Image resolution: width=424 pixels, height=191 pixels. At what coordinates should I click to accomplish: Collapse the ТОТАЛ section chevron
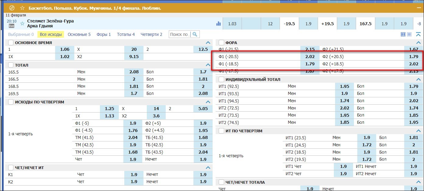tap(208, 65)
